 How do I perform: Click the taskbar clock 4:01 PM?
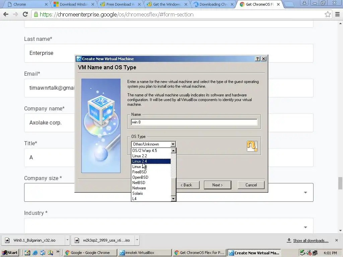pyautogui.click(x=330, y=253)
